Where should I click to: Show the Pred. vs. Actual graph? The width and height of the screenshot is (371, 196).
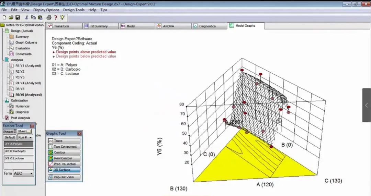[x=64, y=164]
